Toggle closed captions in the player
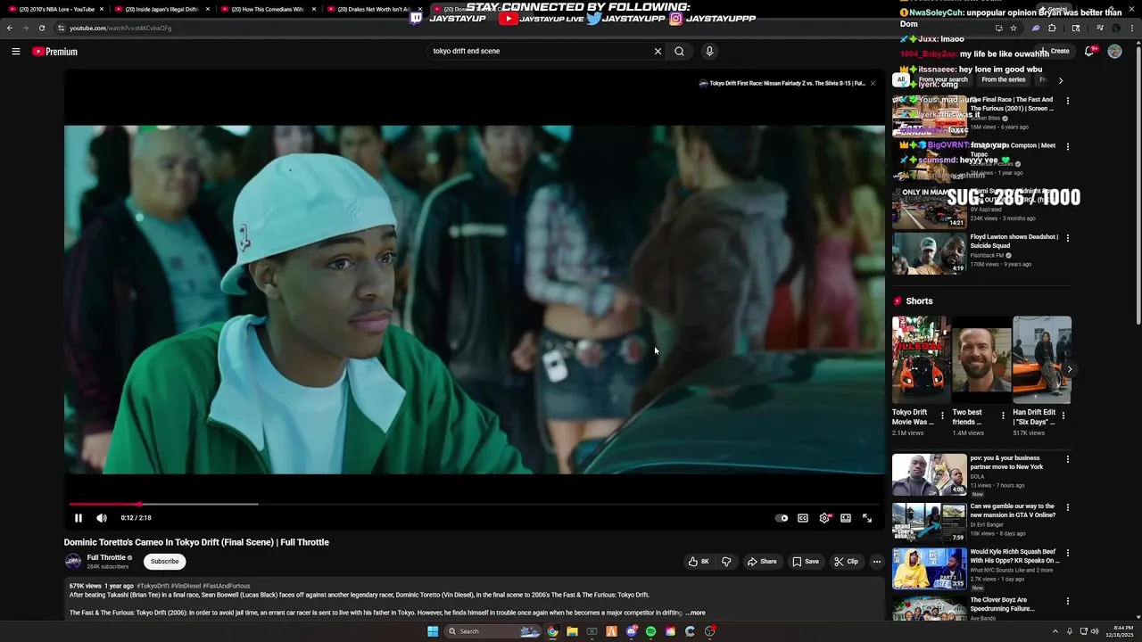This screenshot has height=642, width=1142. (803, 518)
